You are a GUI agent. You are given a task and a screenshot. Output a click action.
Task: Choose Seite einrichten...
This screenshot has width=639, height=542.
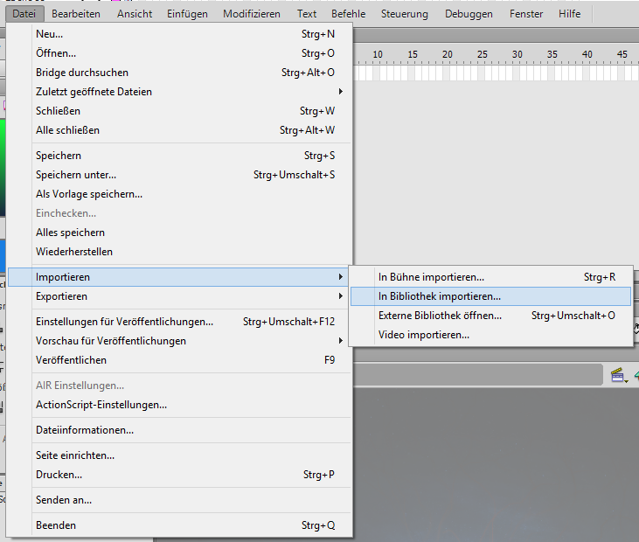point(179,455)
